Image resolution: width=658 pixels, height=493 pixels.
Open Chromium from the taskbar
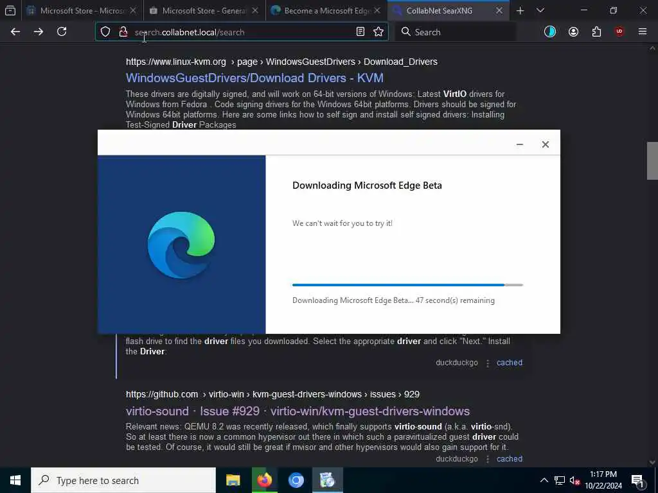point(296,480)
